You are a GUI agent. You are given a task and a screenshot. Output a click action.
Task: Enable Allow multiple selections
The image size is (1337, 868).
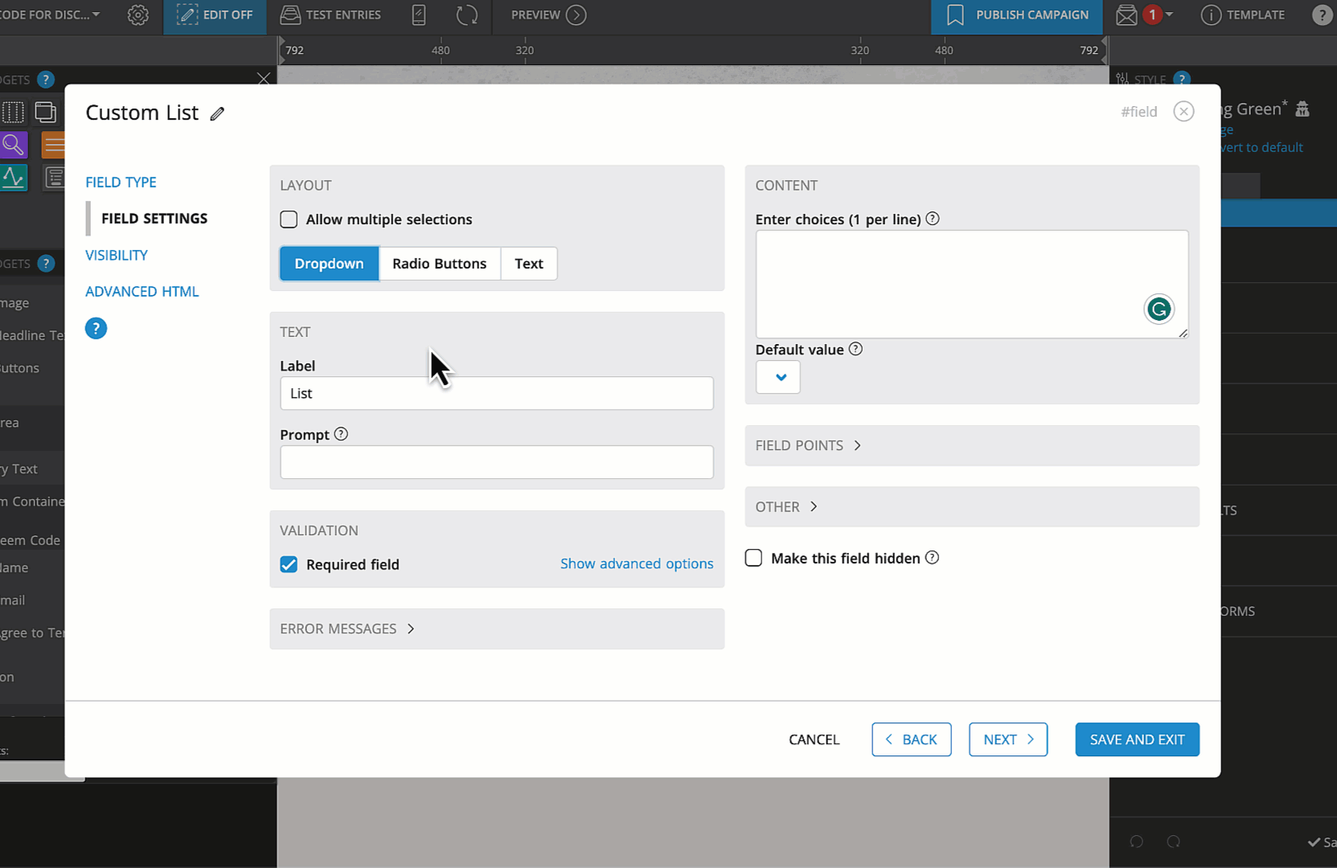coord(289,219)
